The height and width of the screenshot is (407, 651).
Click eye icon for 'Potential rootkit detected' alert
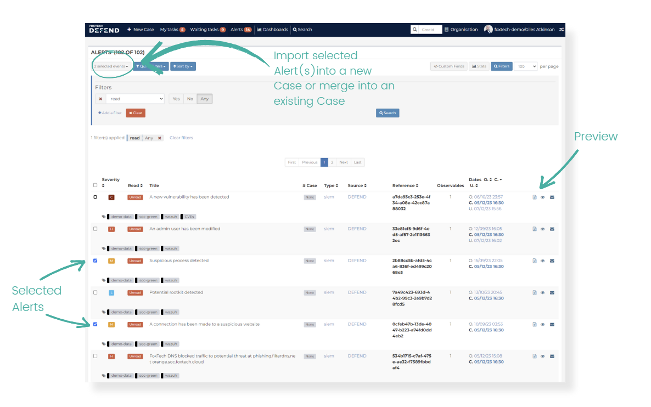(x=543, y=293)
